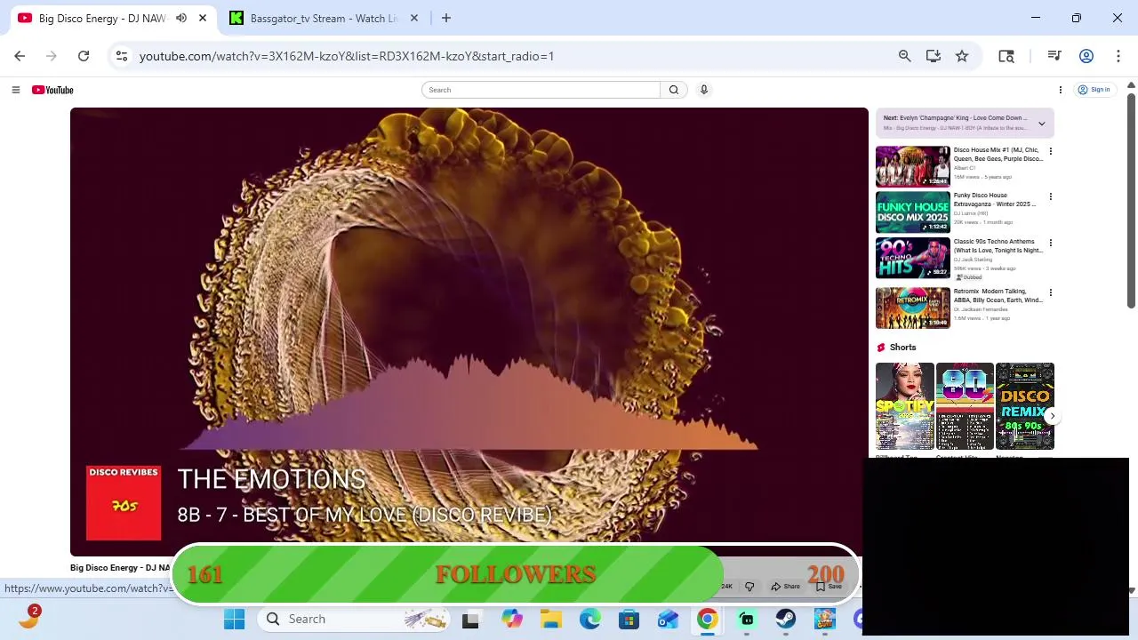The image size is (1138, 640).
Task: Dislike the current video
Action: (x=749, y=587)
